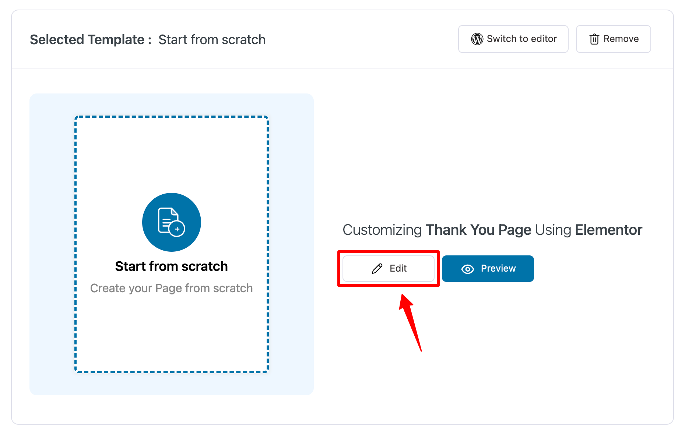Click Switch to editor
685x435 pixels.
[513, 39]
